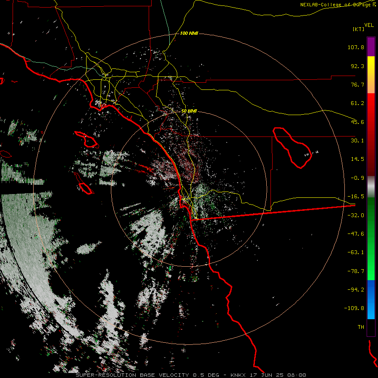Viewport: 378px width, 378px height.
Task: Pick the green segment of velocity color bar
Action: point(371,239)
